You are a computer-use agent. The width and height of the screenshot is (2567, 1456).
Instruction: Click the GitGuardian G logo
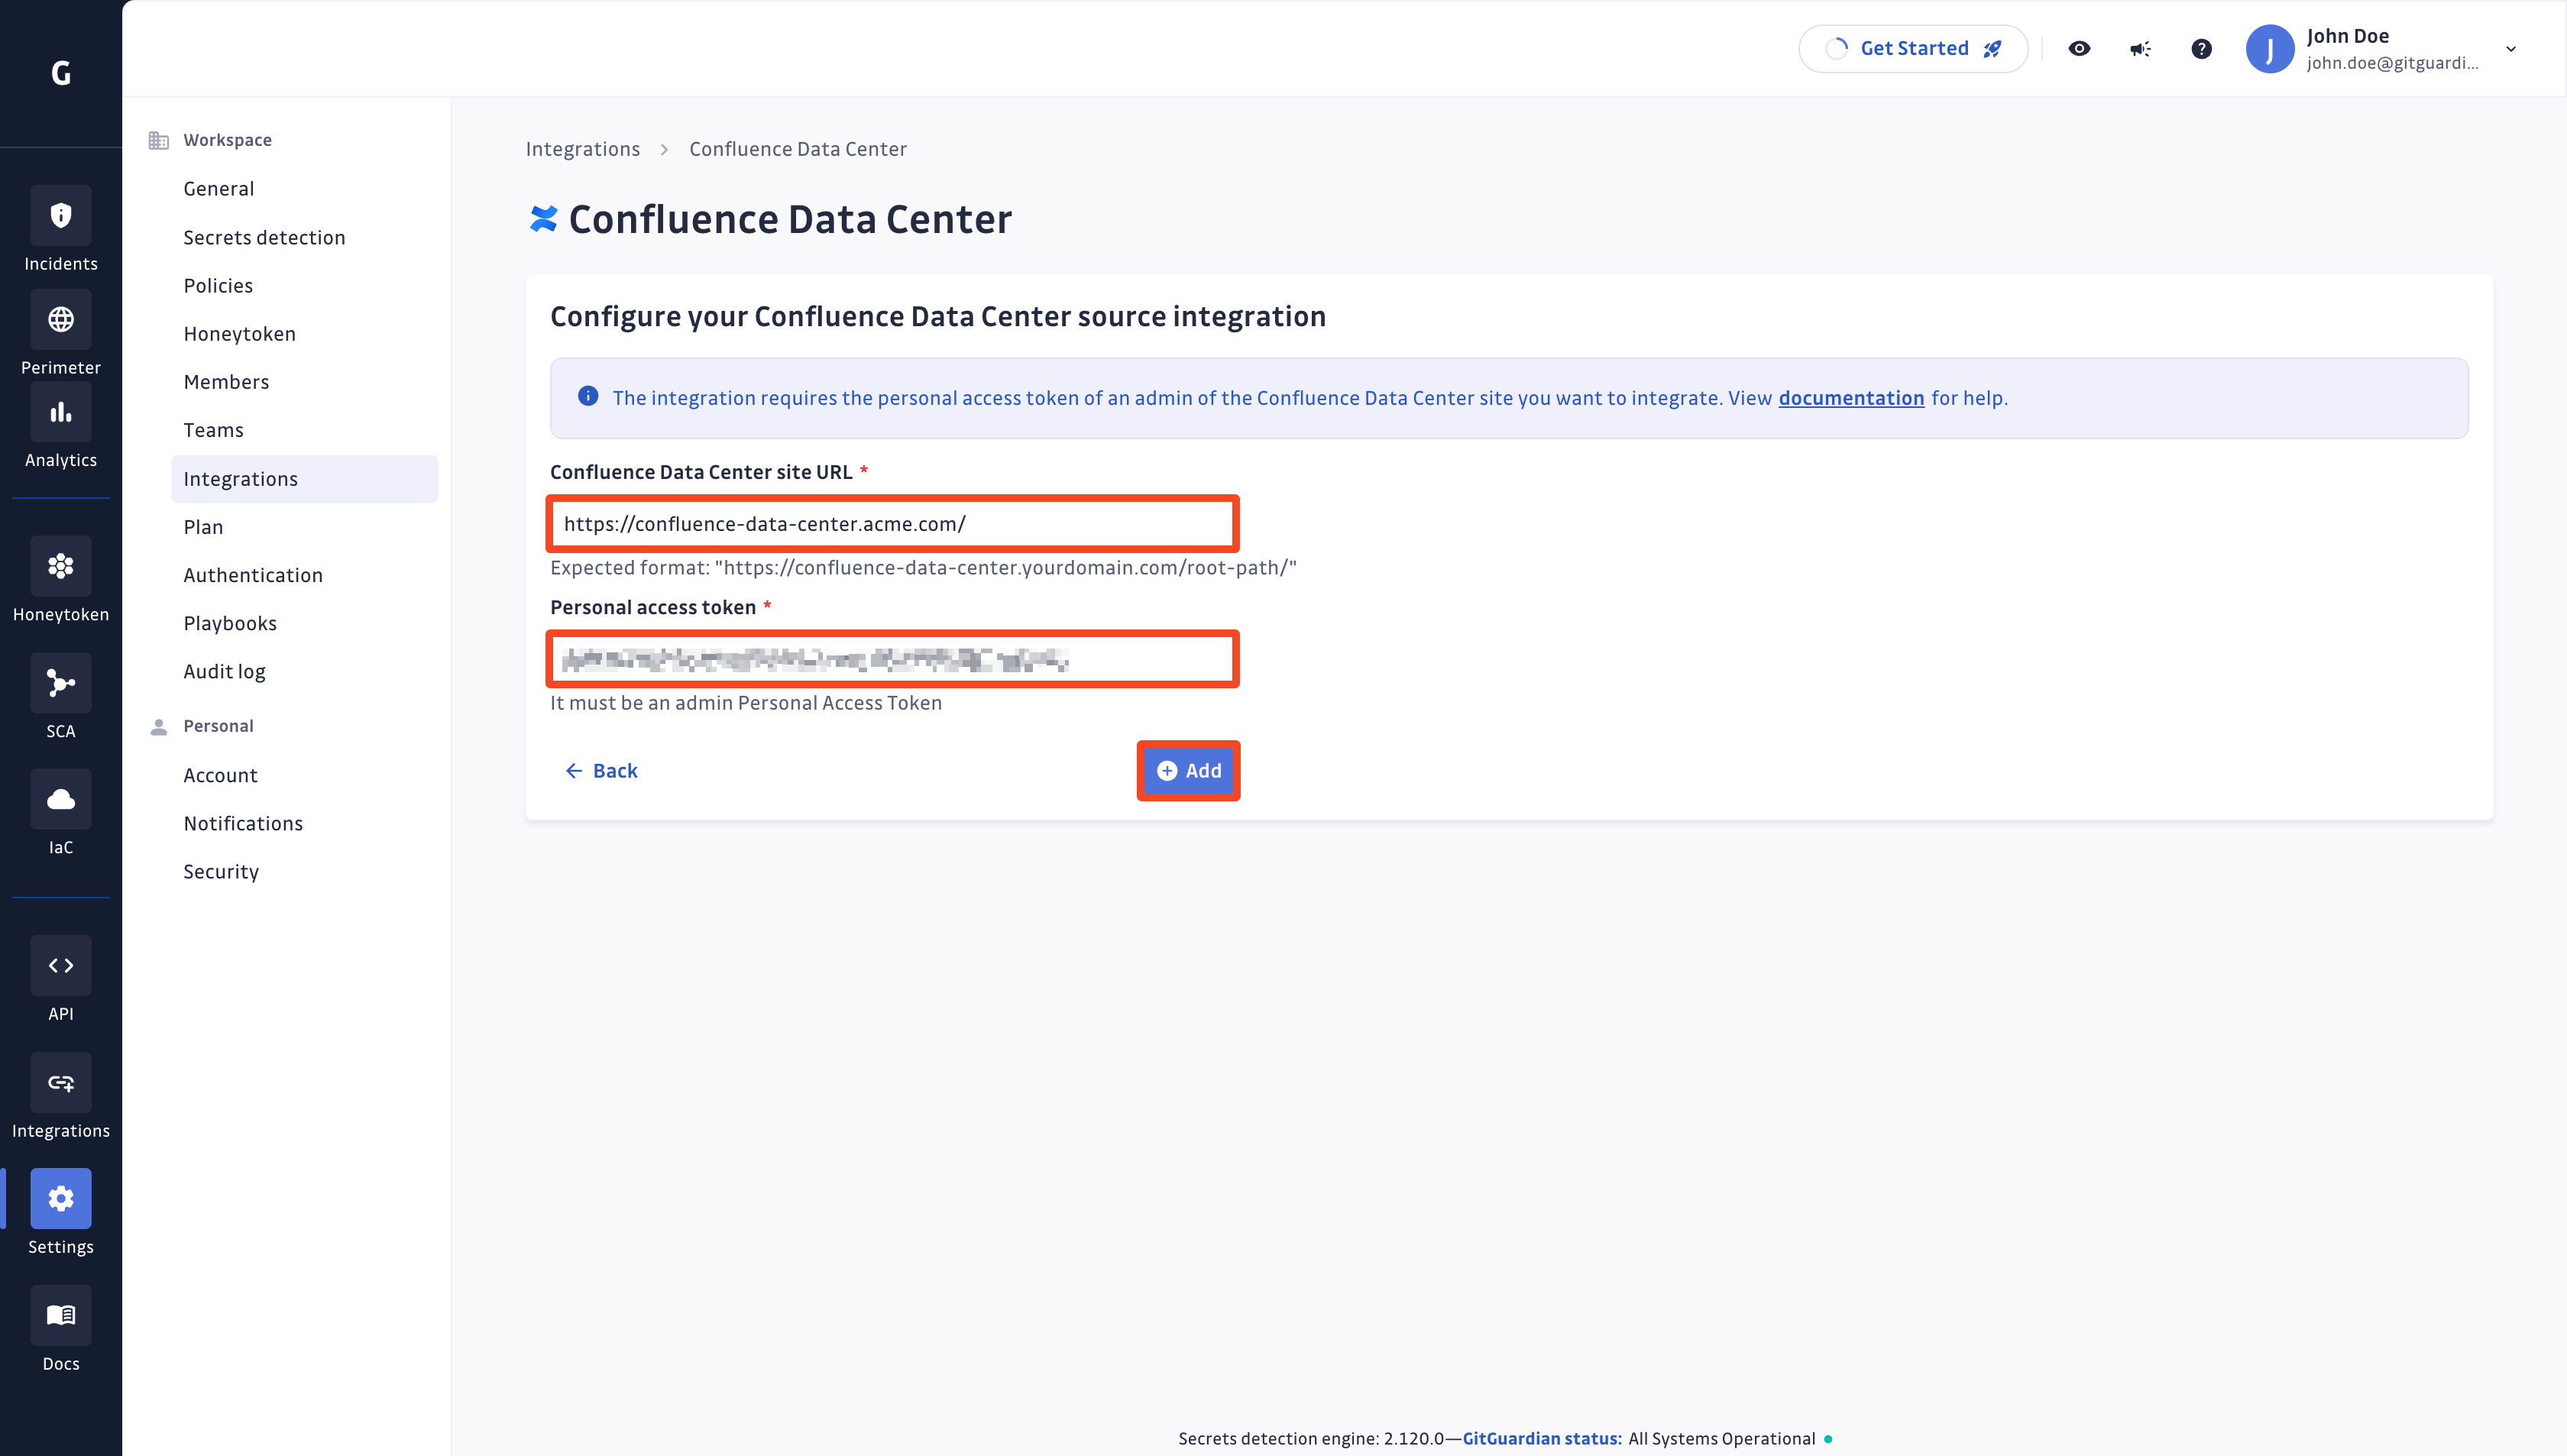coord(61,73)
